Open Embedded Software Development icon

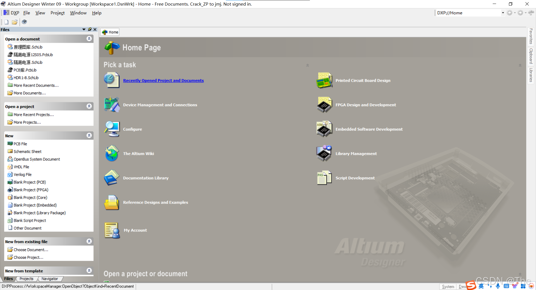[324, 129]
